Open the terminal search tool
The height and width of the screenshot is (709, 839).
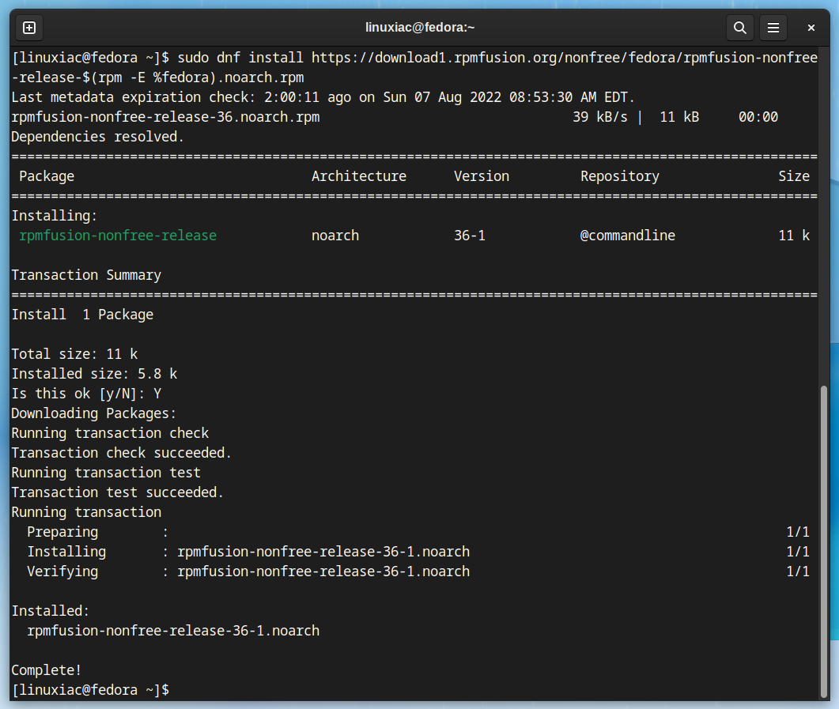(740, 27)
